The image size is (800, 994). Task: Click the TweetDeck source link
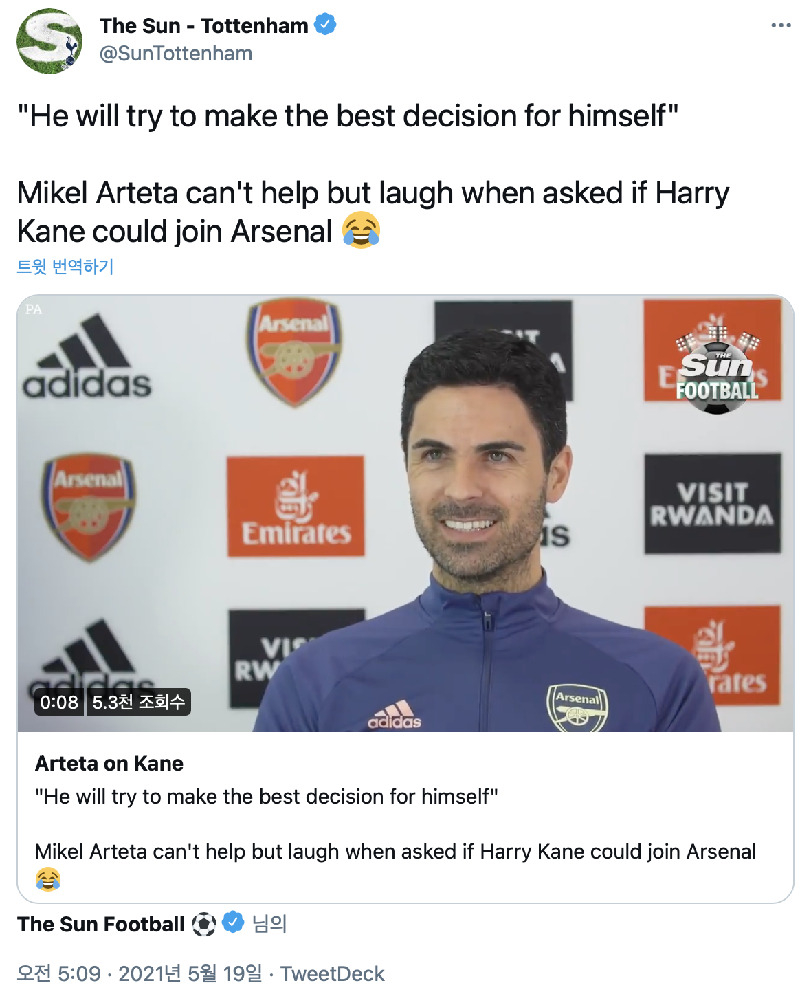(x=333, y=973)
